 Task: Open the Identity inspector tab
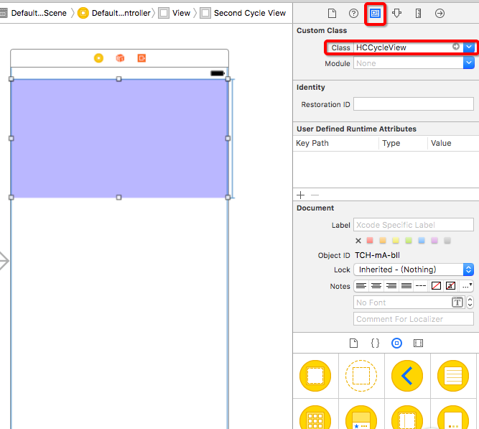tap(375, 13)
